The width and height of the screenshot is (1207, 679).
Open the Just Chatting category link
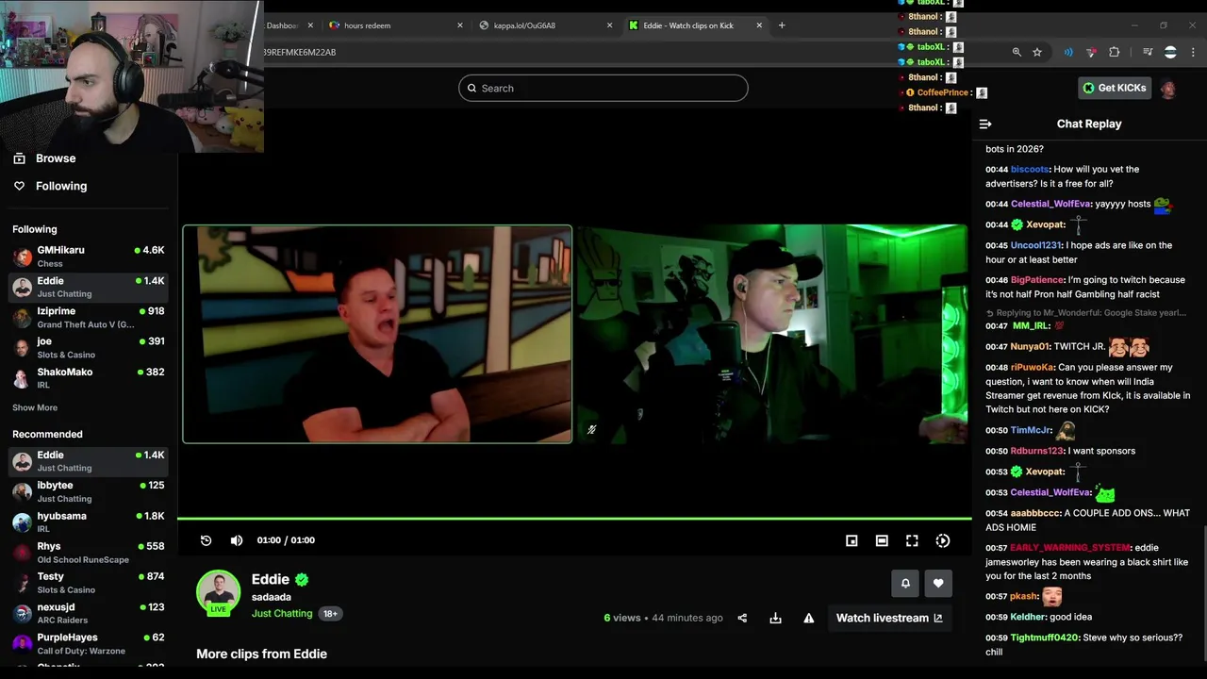[282, 613]
